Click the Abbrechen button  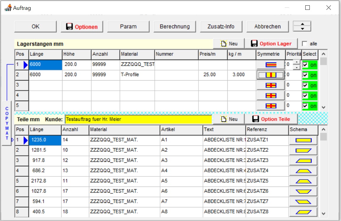tap(268, 26)
